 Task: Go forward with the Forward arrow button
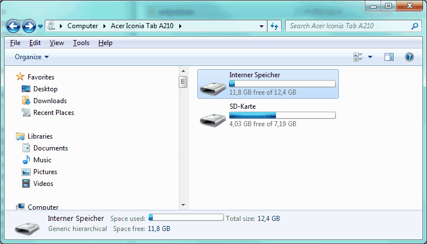pos(29,26)
